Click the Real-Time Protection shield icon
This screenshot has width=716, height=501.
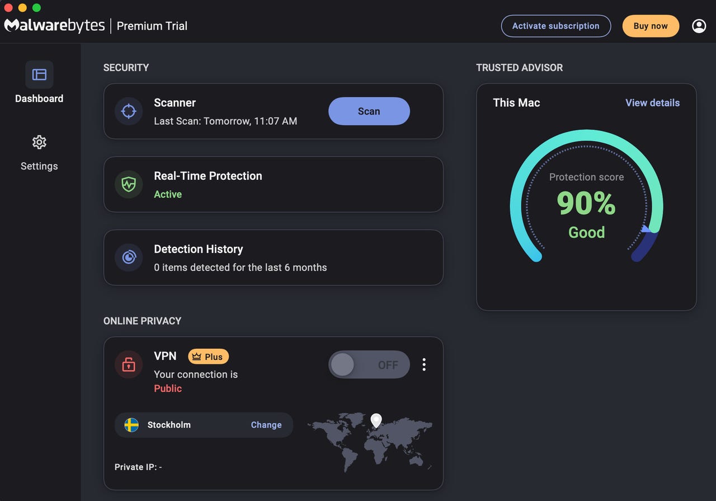pyautogui.click(x=129, y=184)
